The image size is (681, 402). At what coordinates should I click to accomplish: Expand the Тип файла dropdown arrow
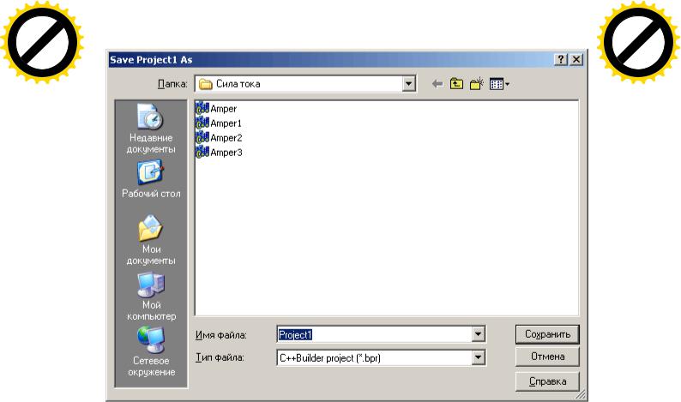(478, 357)
